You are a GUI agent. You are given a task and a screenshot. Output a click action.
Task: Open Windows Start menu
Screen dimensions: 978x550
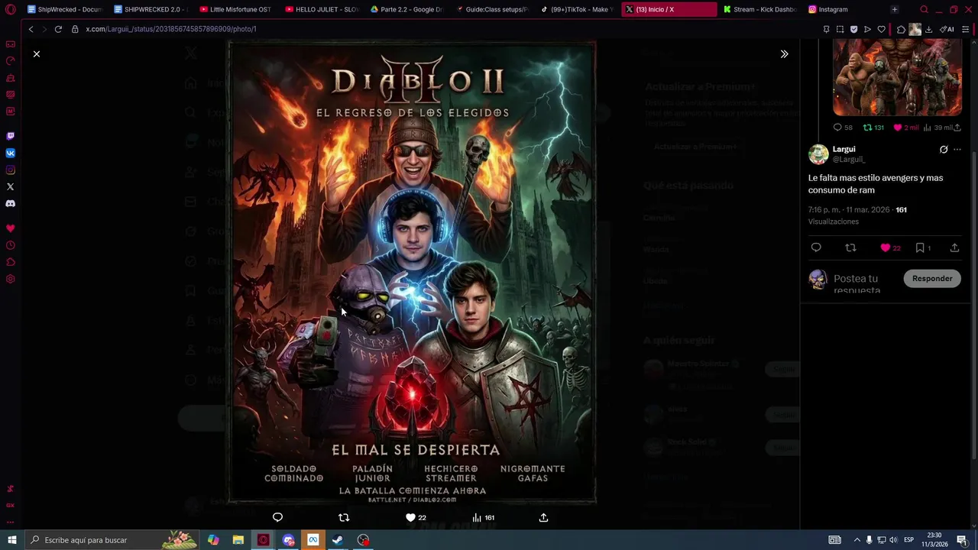(x=12, y=540)
